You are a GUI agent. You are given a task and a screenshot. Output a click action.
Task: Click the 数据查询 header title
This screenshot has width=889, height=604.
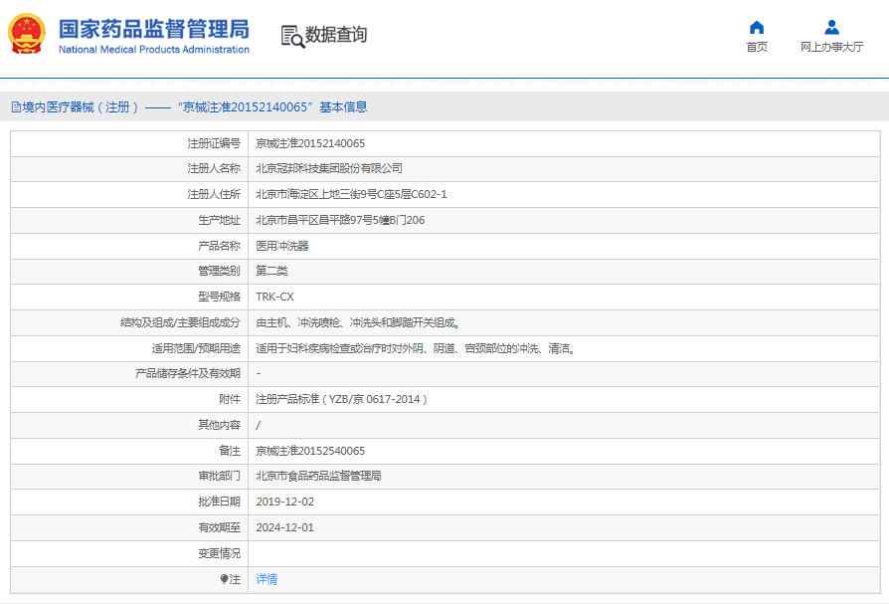[x=336, y=35]
